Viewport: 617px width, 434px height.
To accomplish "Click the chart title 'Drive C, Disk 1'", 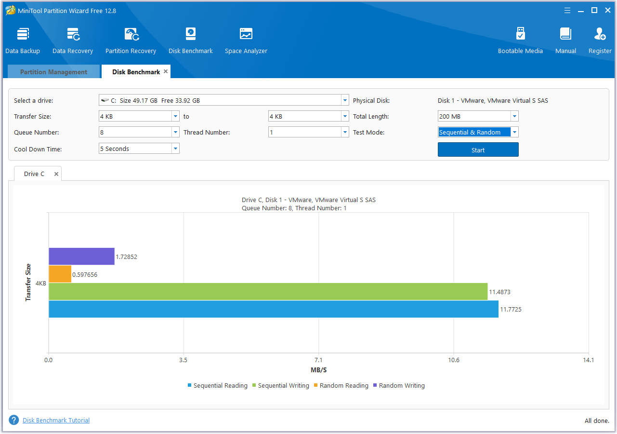I will coord(309,200).
